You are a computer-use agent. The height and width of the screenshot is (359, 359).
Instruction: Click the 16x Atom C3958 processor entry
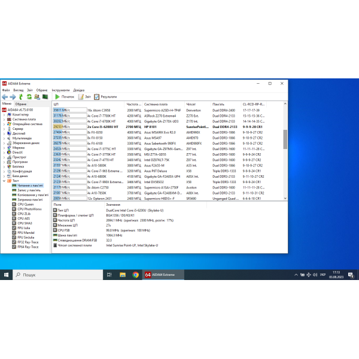(x=99, y=110)
